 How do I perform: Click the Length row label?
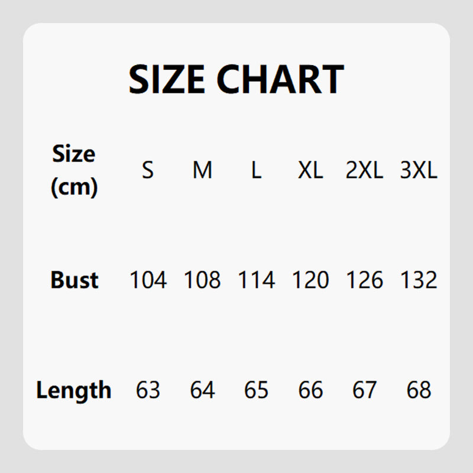(x=74, y=390)
